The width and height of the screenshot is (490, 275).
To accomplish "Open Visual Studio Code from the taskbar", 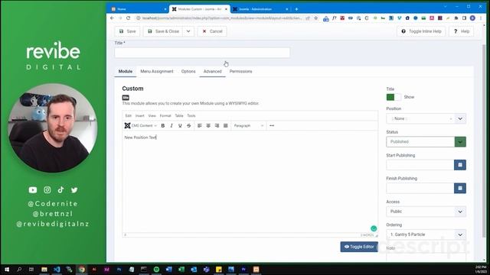I will pyautogui.click(x=57, y=270).
